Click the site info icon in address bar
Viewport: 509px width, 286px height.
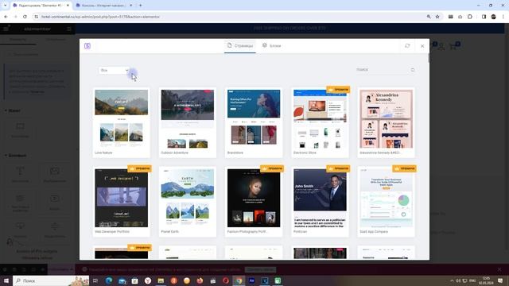(36, 17)
